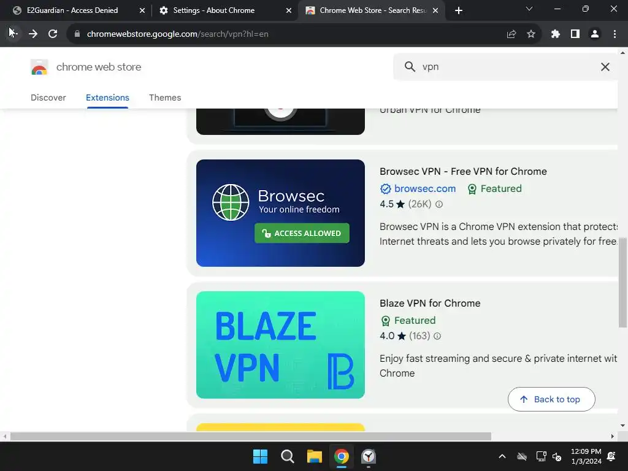Click the Back to top button
Image resolution: width=628 pixels, height=471 pixels.
point(551,399)
